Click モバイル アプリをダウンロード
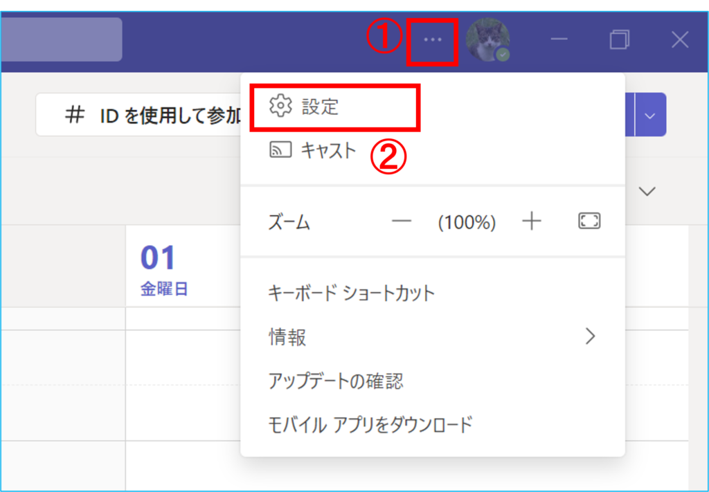The height and width of the screenshot is (492, 709). 370,423
